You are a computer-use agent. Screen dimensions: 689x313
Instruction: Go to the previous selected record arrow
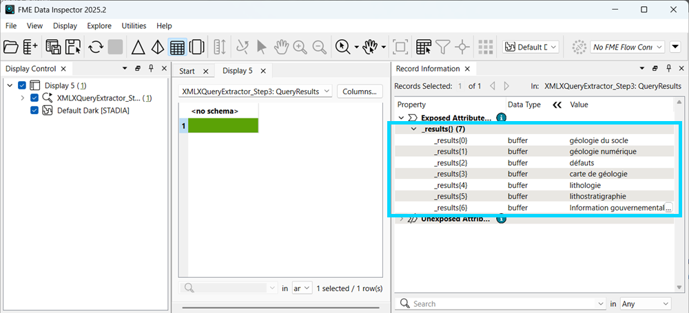point(492,86)
